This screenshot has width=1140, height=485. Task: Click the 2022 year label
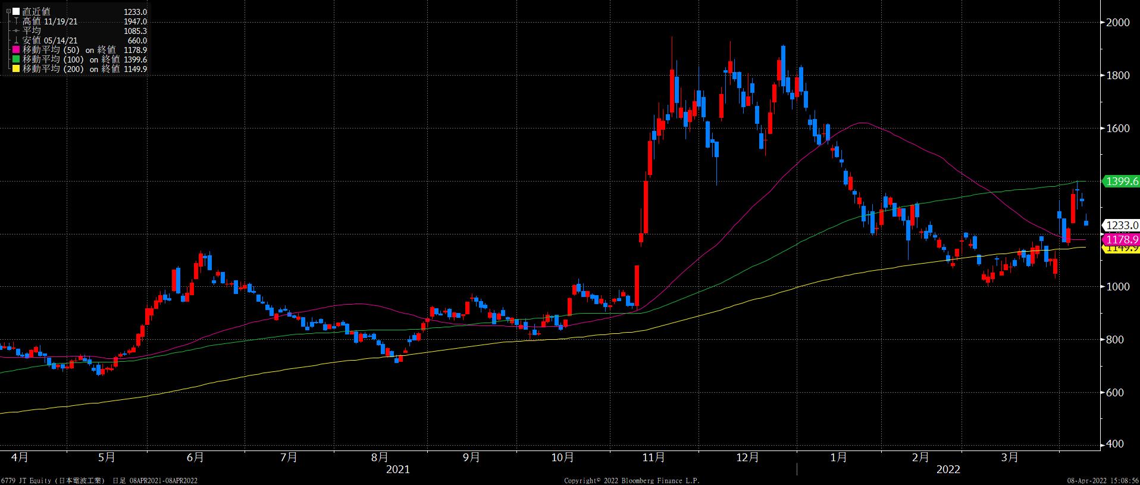click(x=948, y=470)
